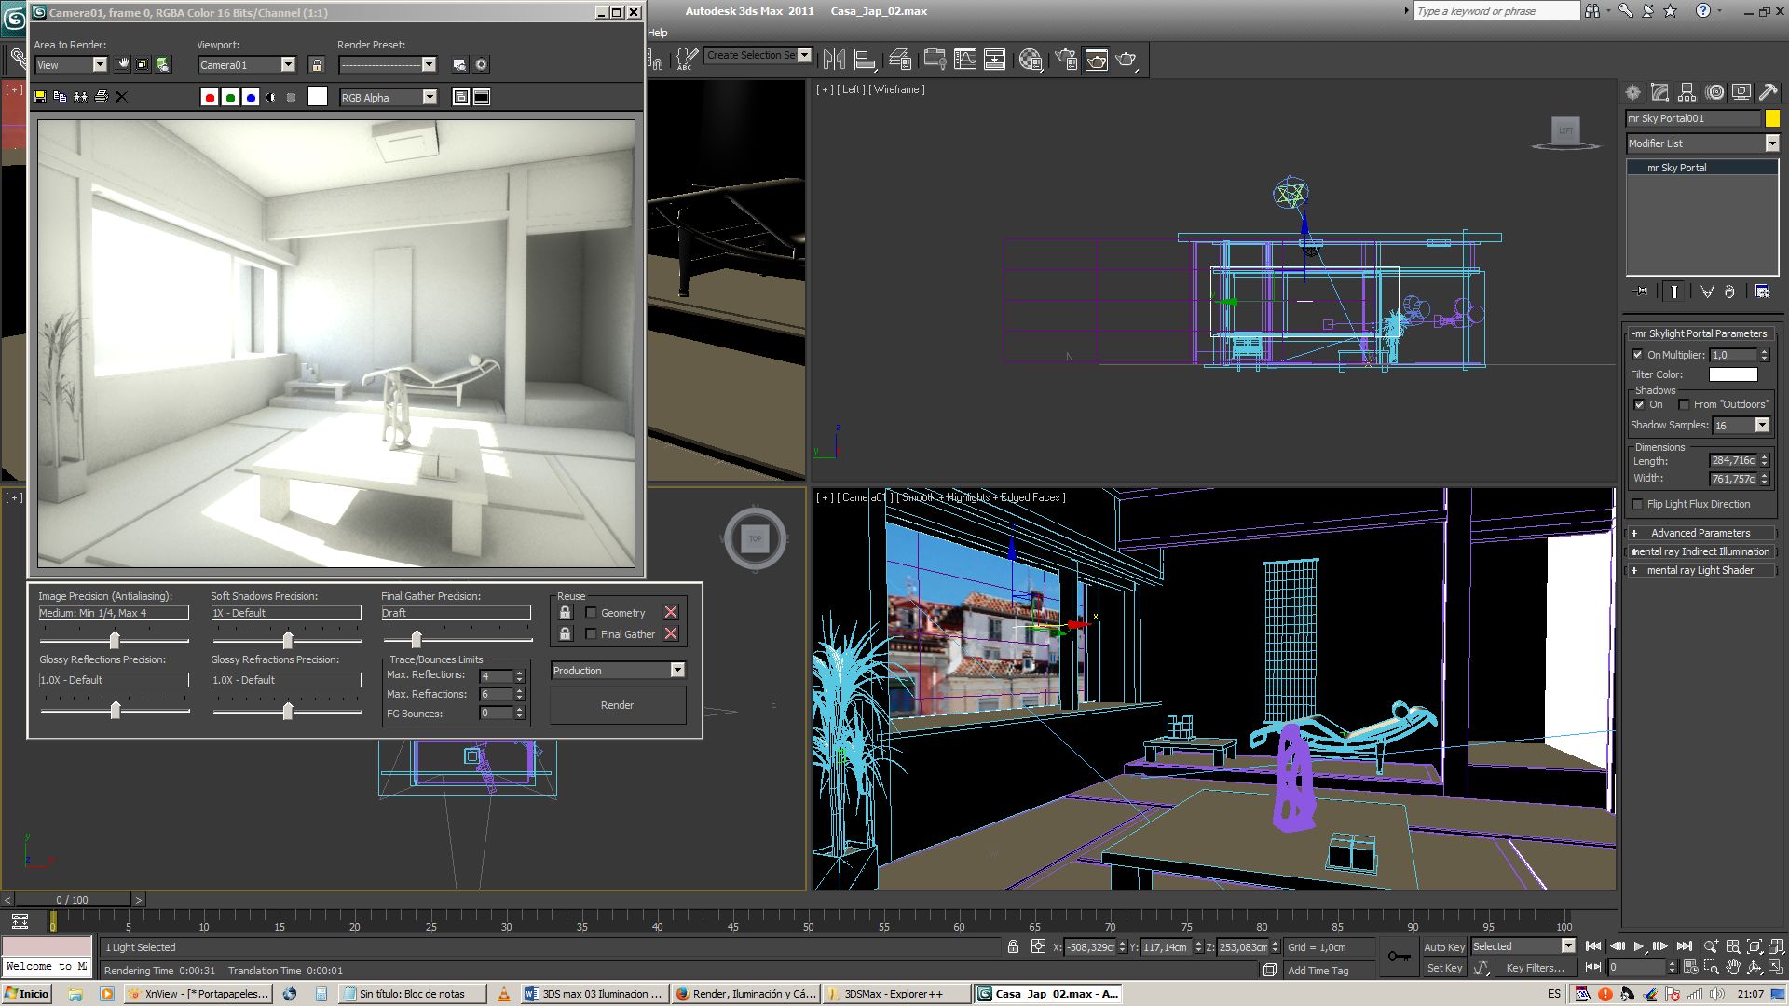Enable the Reuse Geometry checkbox
The width and height of the screenshot is (1789, 1006).
[x=591, y=613]
